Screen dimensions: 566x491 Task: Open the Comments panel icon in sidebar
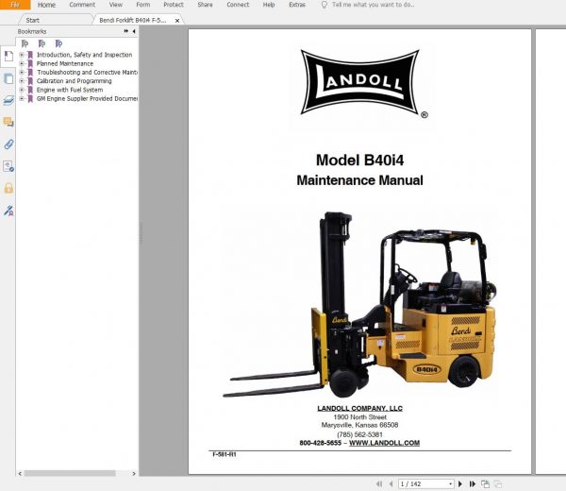[8, 122]
